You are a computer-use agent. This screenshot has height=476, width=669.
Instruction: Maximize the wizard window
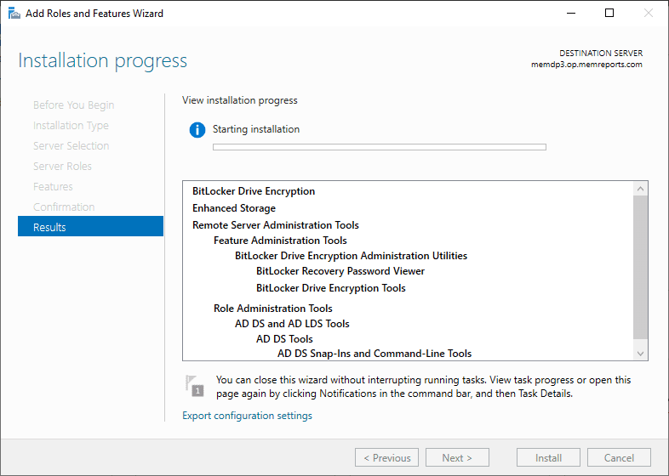tap(609, 14)
